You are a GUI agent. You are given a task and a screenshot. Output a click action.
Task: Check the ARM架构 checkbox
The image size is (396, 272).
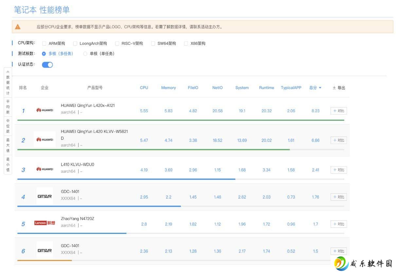coord(44,43)
